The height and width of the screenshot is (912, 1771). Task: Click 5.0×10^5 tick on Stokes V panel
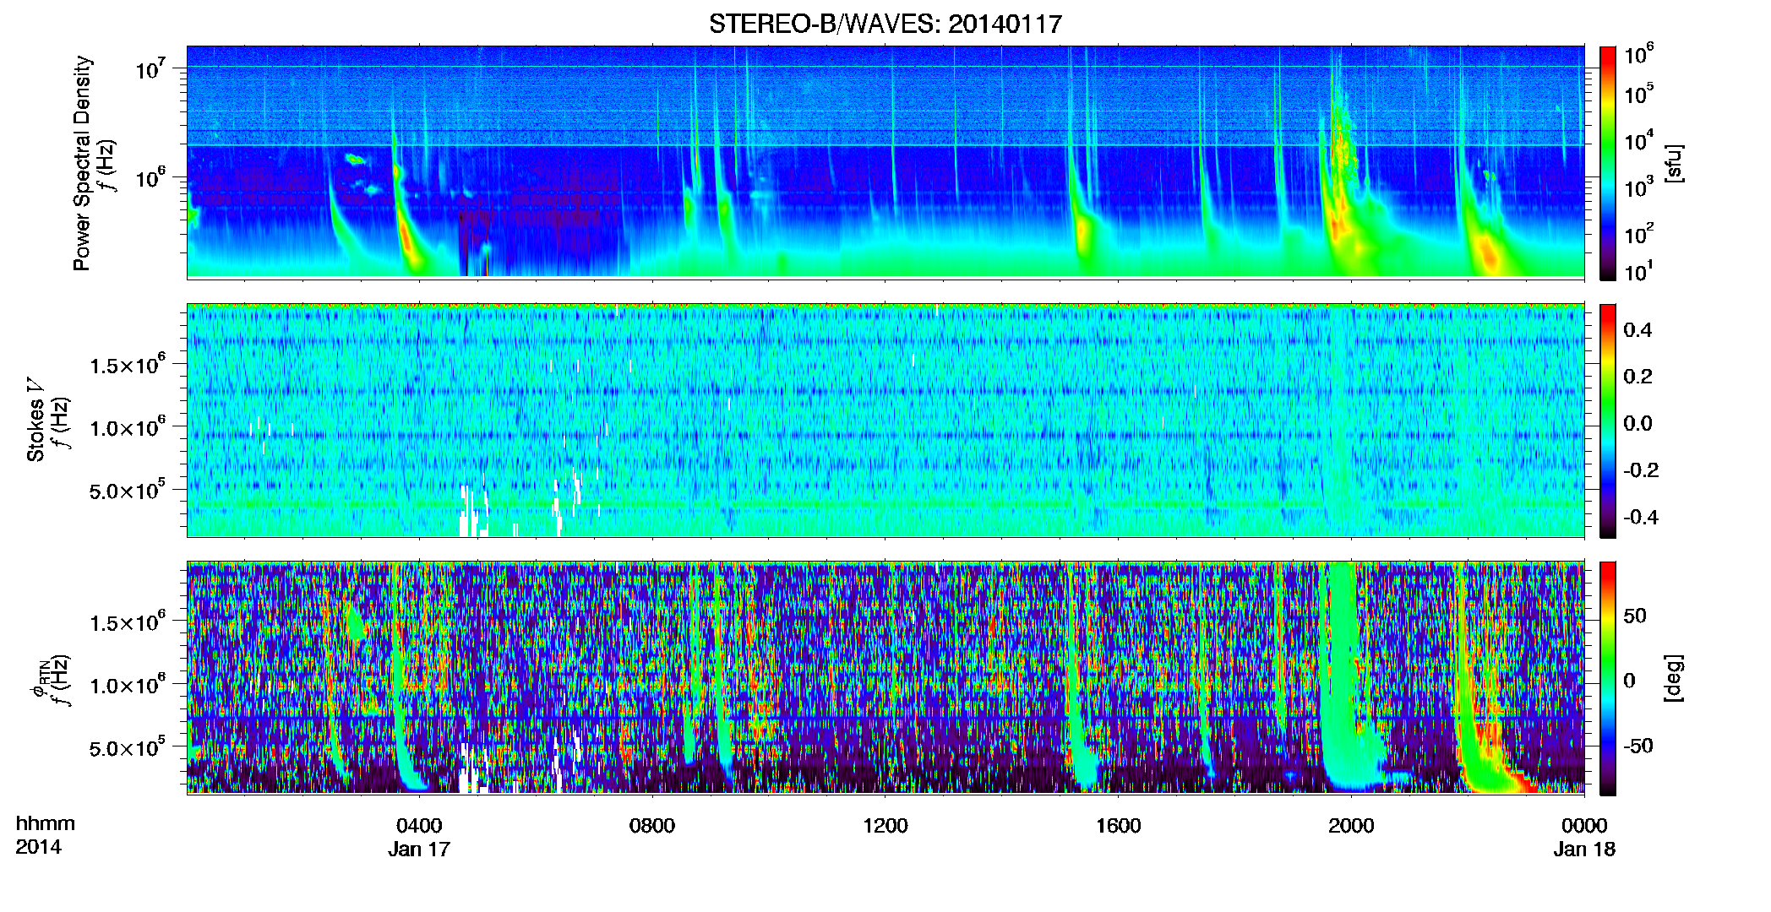(128, 490)
